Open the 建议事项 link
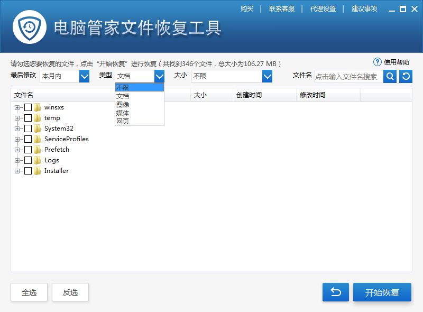The width and height of the screenshot is (423, 312). (364, 9)
